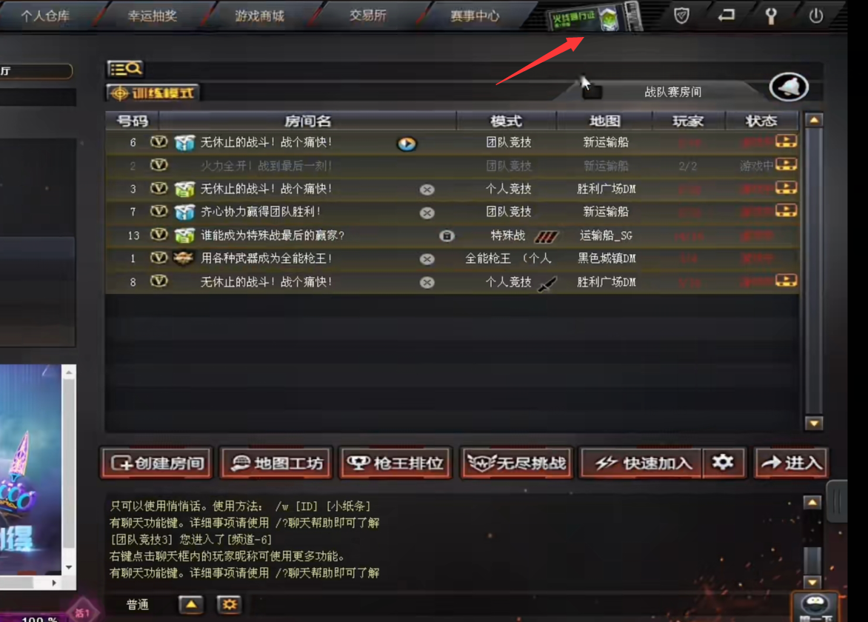Open the wrench settings icon in top bar
Screen dimensions: 868x622
[x=770, y=16]
